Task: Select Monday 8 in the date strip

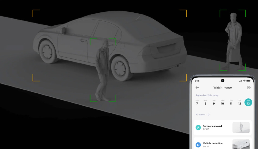Action: [x=205, y=102]
